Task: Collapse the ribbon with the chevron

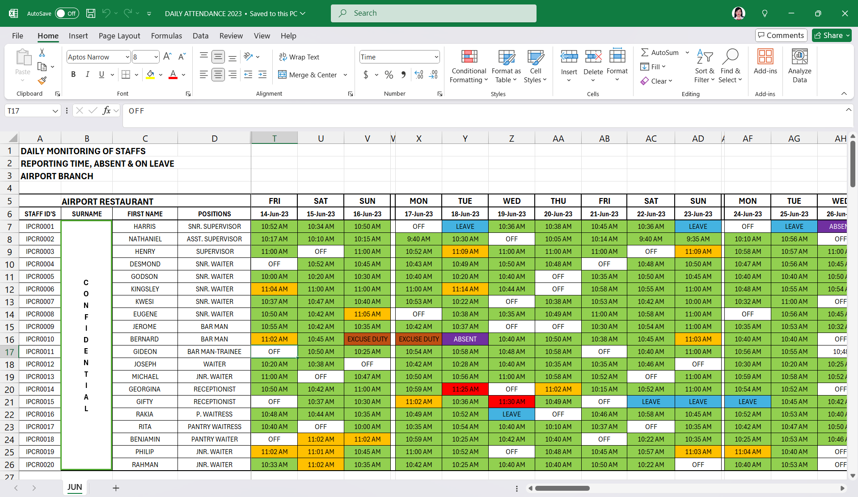Action: [844, 93]
